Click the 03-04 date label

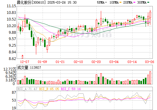114,62
